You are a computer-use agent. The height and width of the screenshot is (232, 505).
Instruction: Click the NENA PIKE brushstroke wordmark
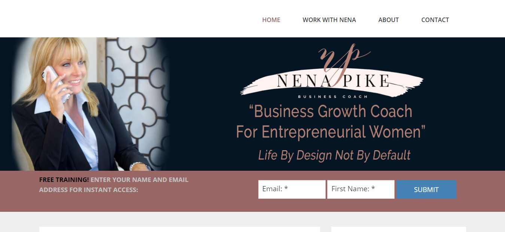pos(332,81)
